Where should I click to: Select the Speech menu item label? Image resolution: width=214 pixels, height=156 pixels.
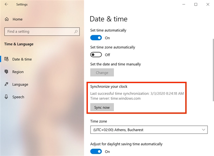tap(18, 97)
